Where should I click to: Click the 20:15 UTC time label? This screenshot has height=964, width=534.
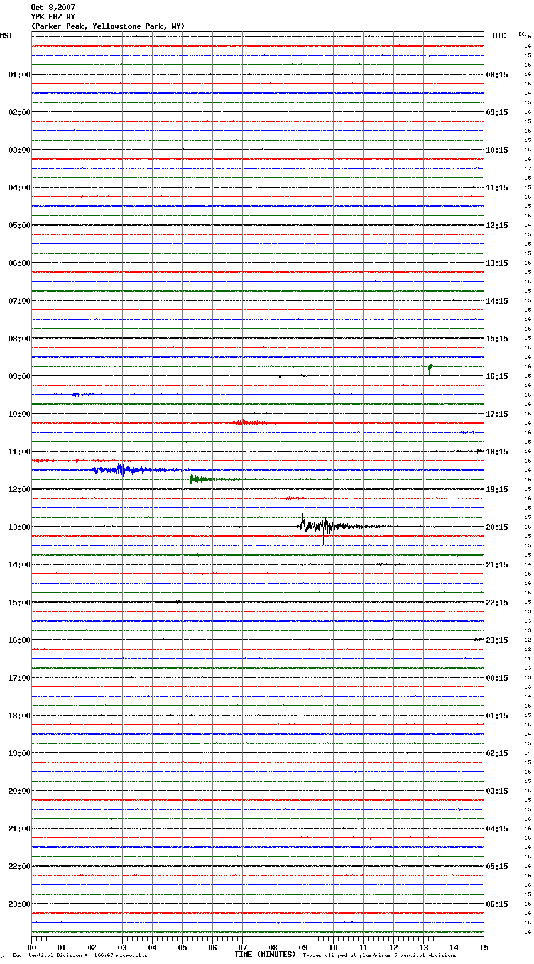click(497, 527)
